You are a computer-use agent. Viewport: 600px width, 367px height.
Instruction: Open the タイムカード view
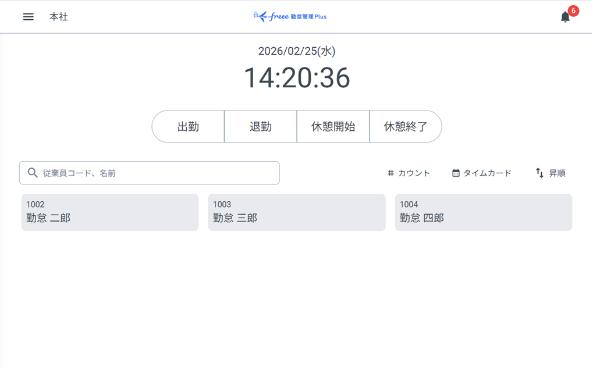point(481,173)
